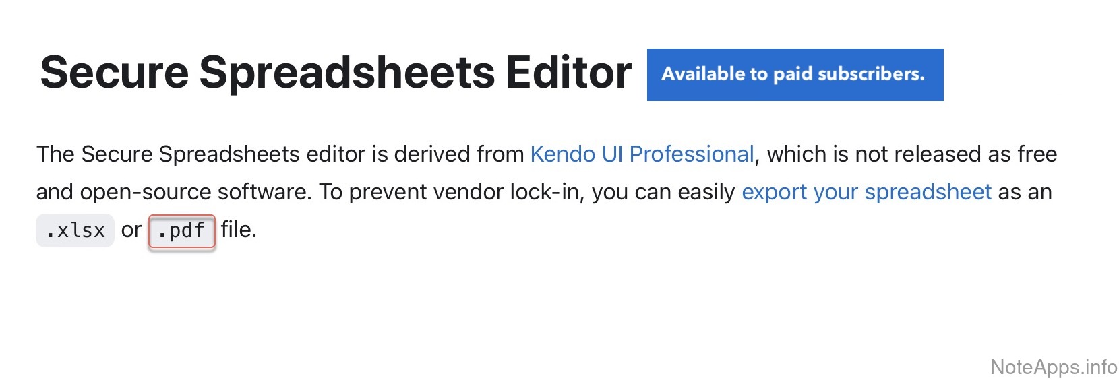The image size is (1119, 380).
Task: Click the word "Editor" in the heading
Action: 568,72
